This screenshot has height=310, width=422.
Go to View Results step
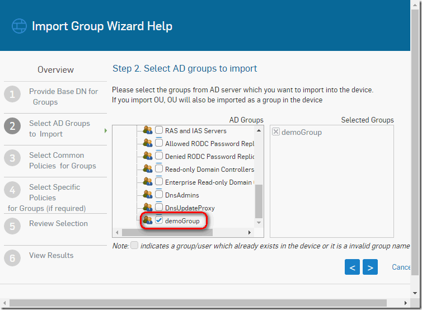[51, 255]
